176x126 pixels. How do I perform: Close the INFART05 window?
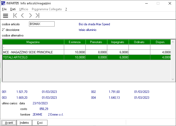point(170,3)
